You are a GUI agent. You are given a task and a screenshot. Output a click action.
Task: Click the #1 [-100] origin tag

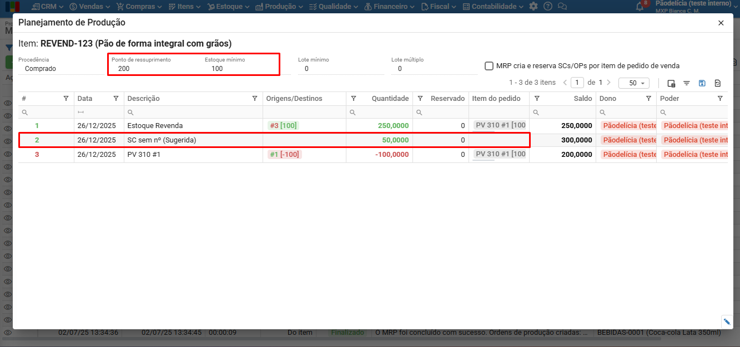(x=284, y=155)
